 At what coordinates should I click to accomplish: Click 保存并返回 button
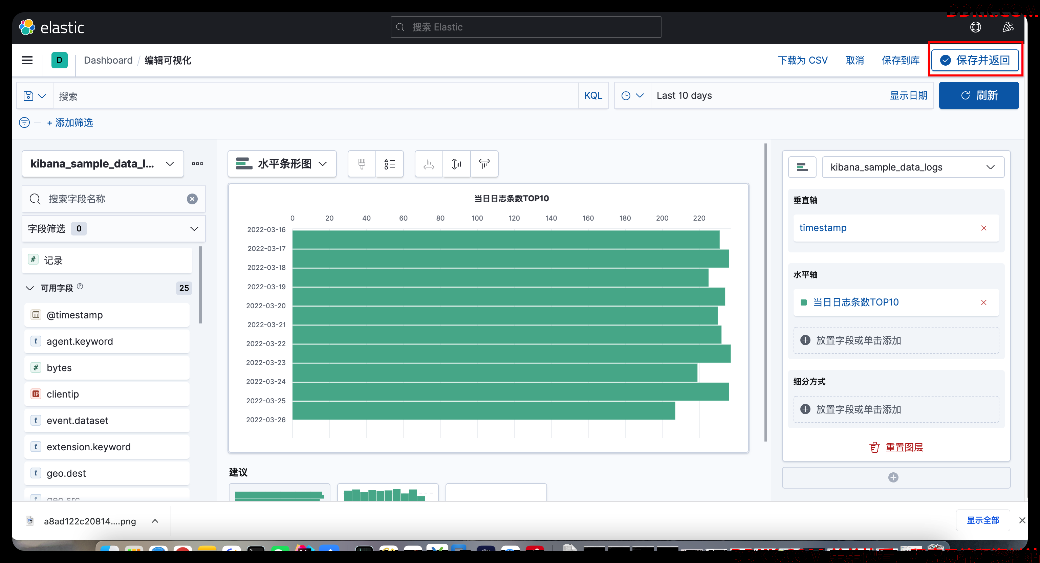(975, 60)
